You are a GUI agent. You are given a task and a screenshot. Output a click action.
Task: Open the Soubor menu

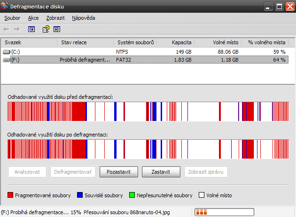[x=13, y=18]
